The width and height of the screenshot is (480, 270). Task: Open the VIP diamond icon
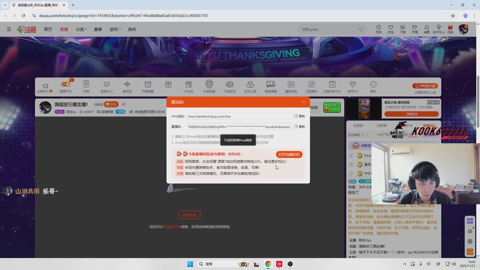tap(353, 86)
